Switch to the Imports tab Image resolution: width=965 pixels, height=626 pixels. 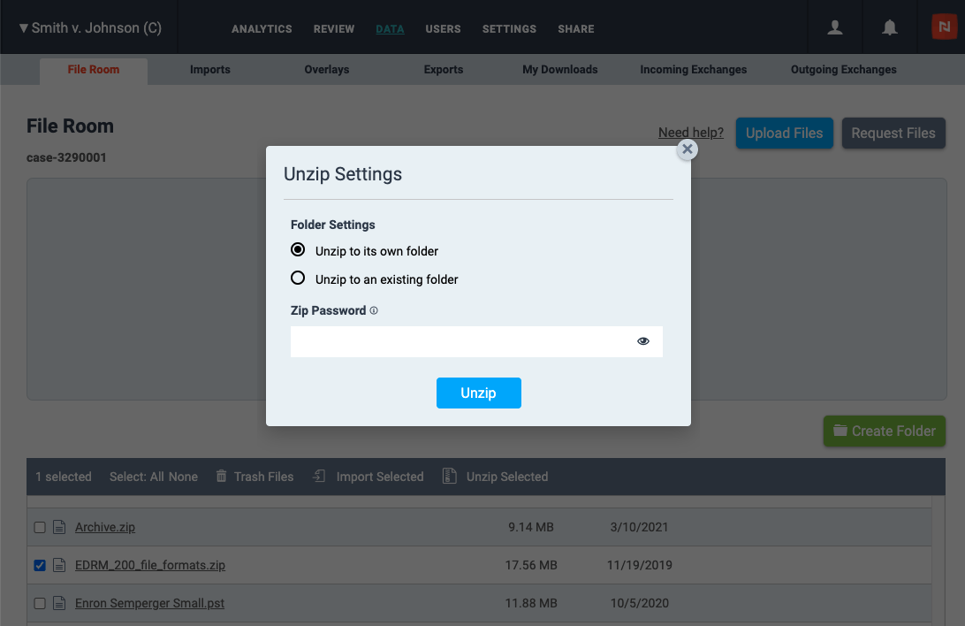(210, 70)
